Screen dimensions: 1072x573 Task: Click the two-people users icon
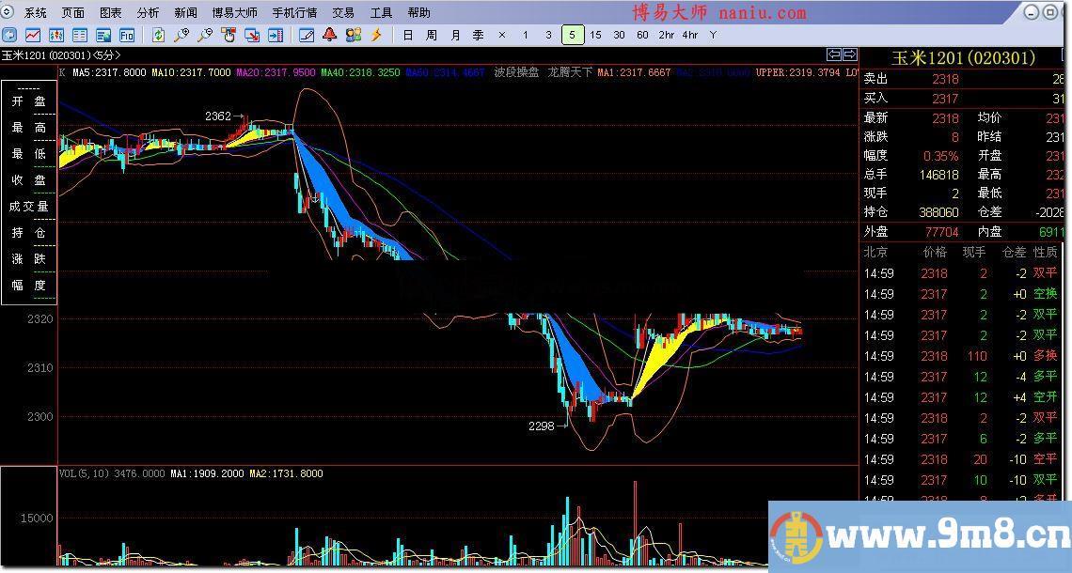click(353, 35)
